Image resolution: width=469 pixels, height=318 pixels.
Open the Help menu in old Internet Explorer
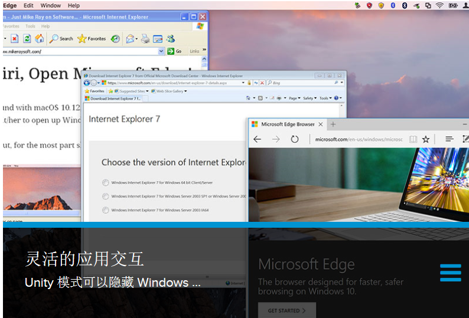pos(45,27)
